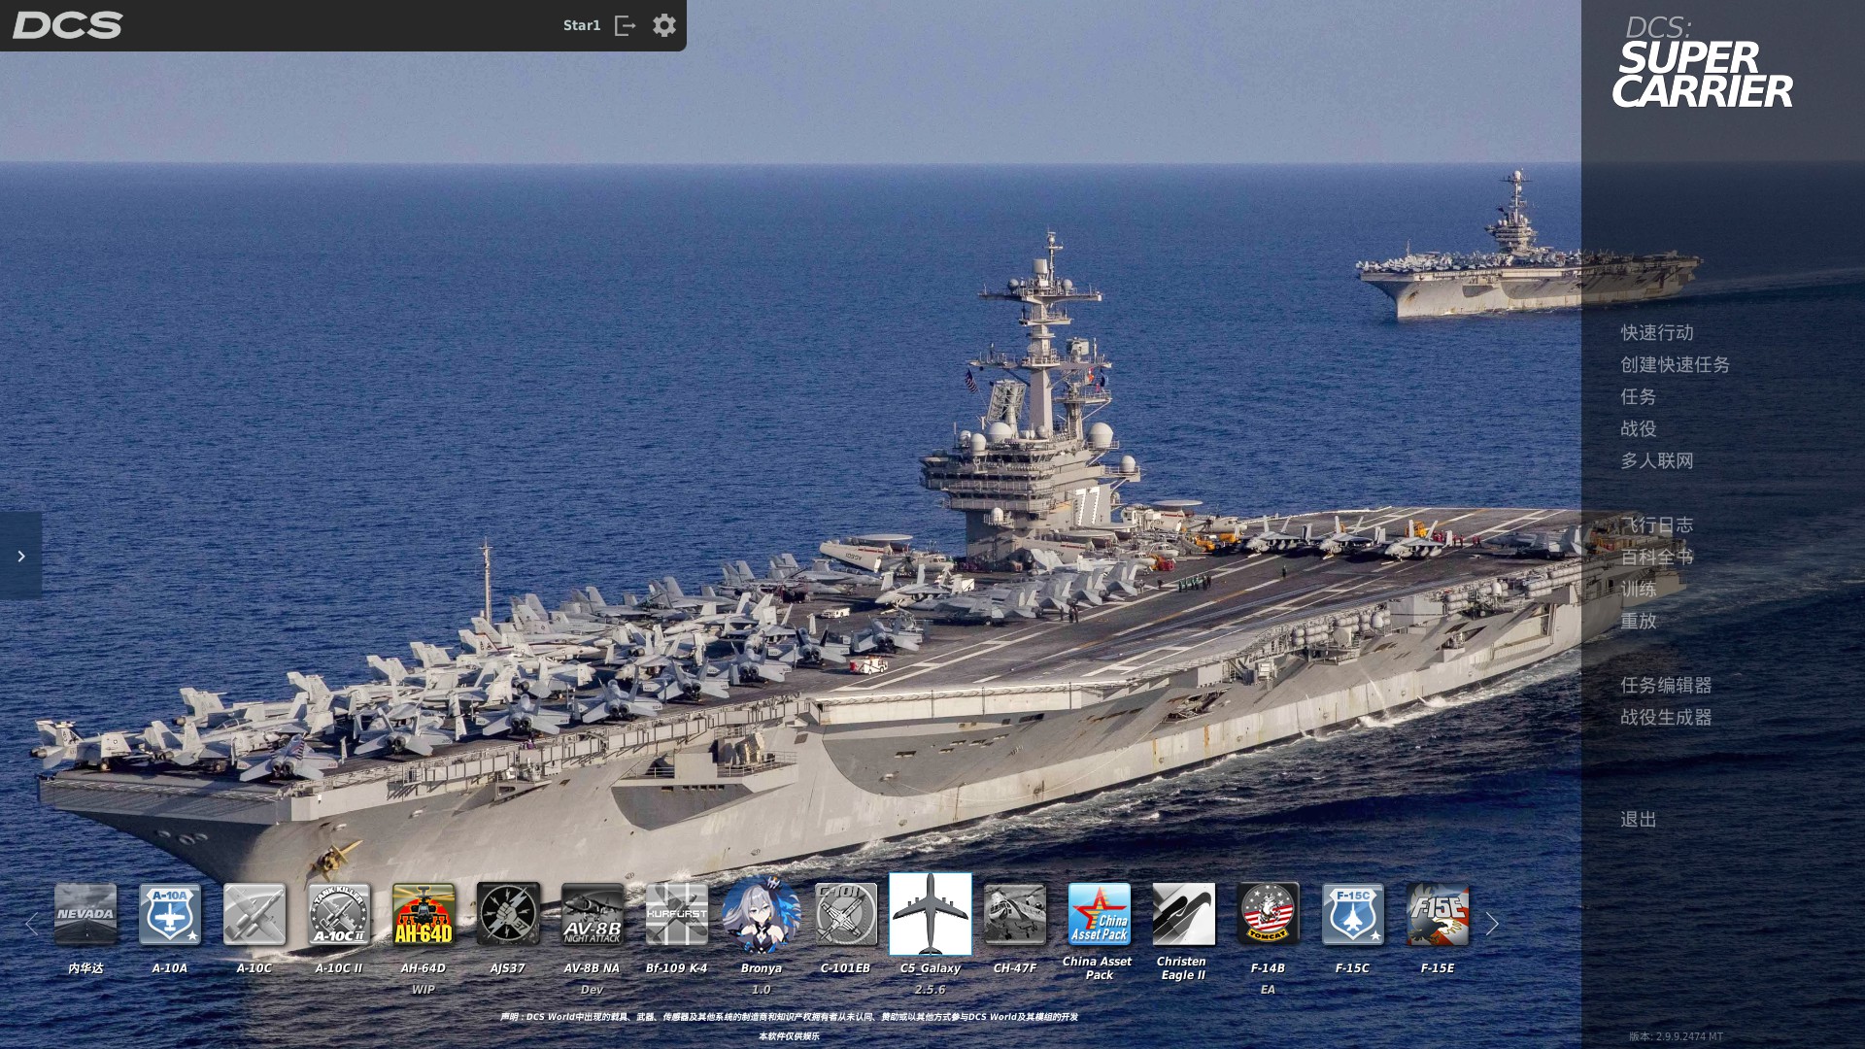Click the logout icon next to Star1
1865x1049 pixels.
626,25
